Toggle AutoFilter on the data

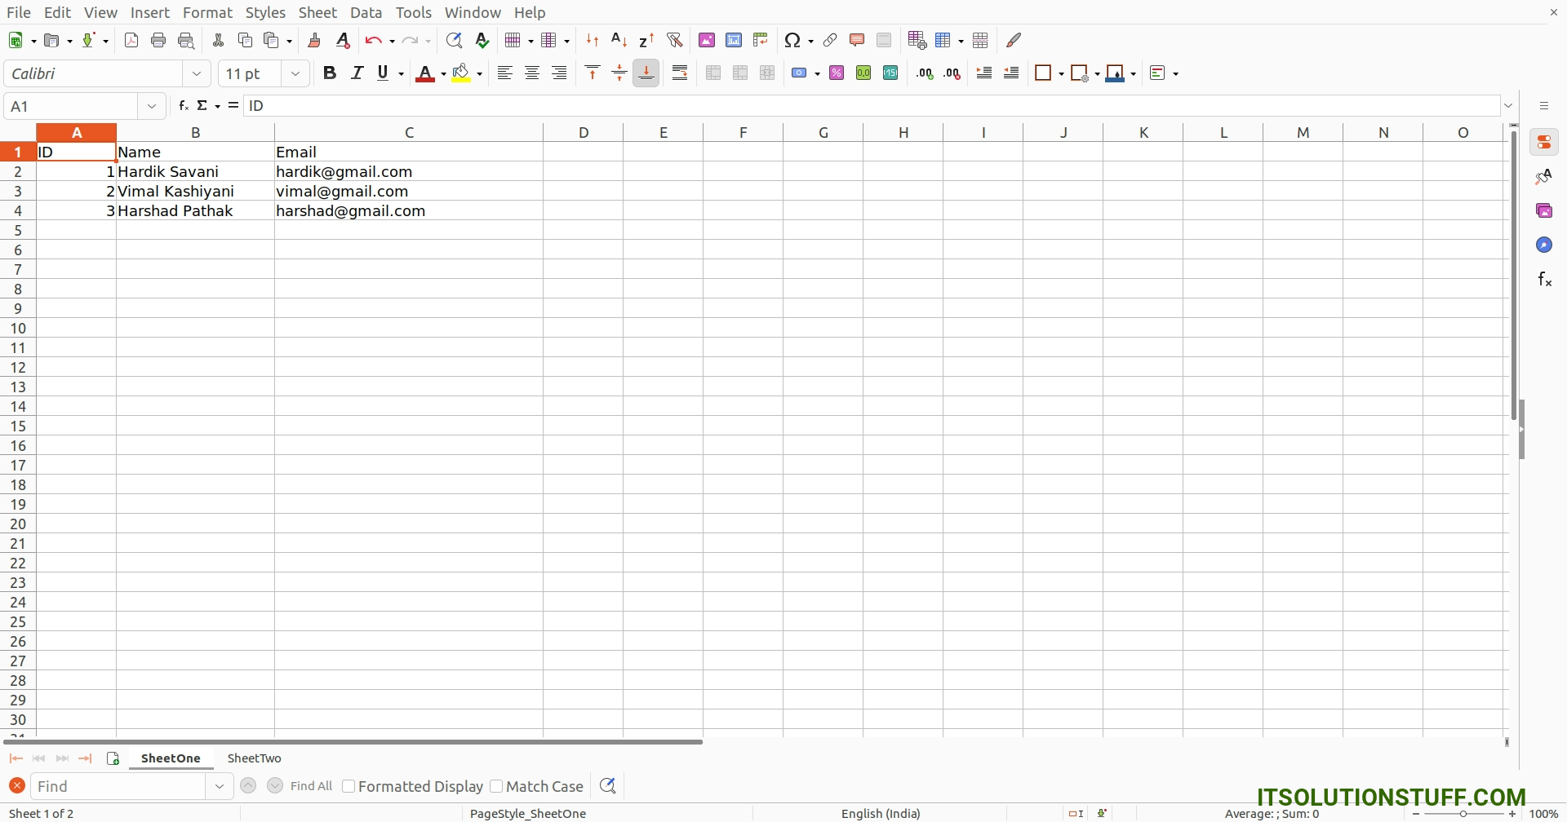(676, 40)
